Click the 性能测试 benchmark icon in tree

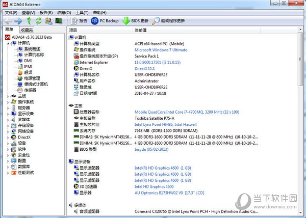(14, 173)
